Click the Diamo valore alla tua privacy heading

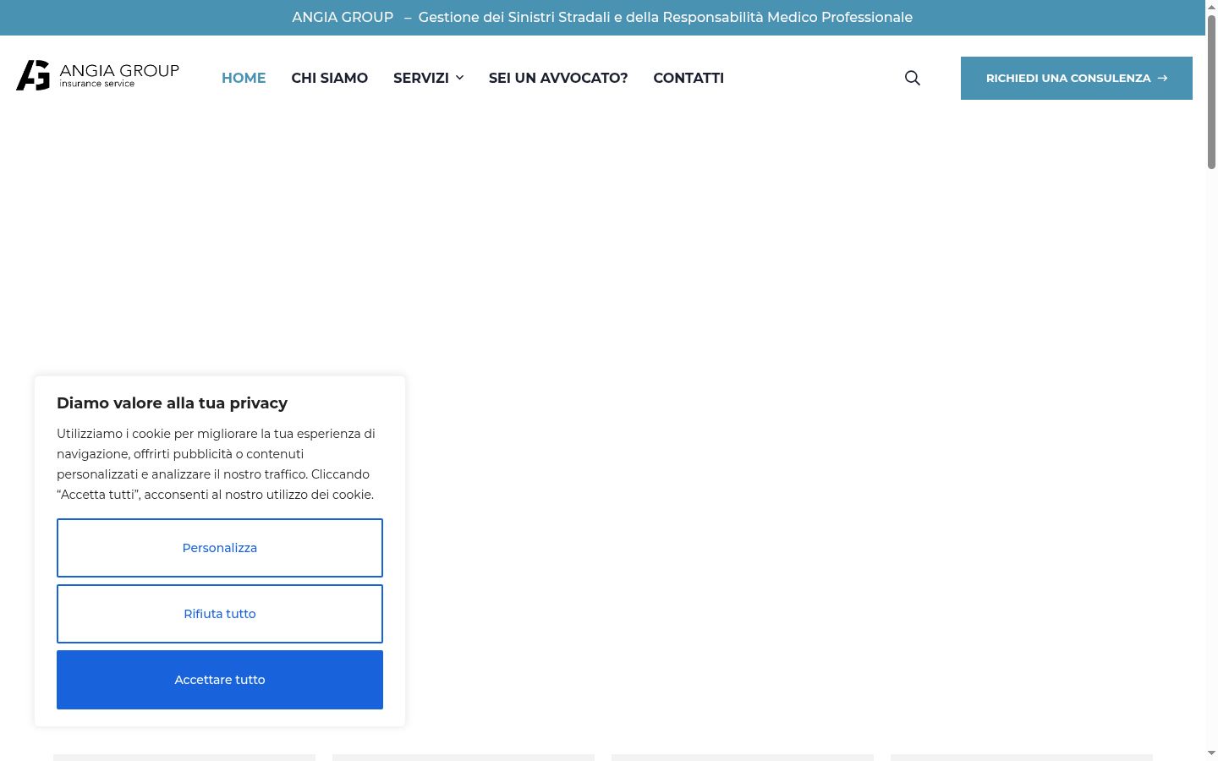click(x=172, y=403)
